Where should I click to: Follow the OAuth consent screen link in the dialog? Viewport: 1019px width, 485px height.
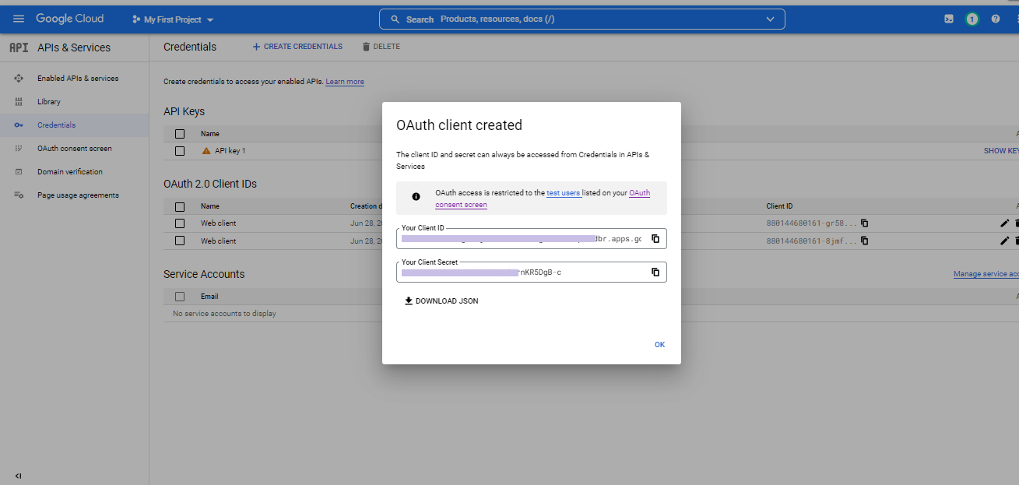[x=543, y=199]
